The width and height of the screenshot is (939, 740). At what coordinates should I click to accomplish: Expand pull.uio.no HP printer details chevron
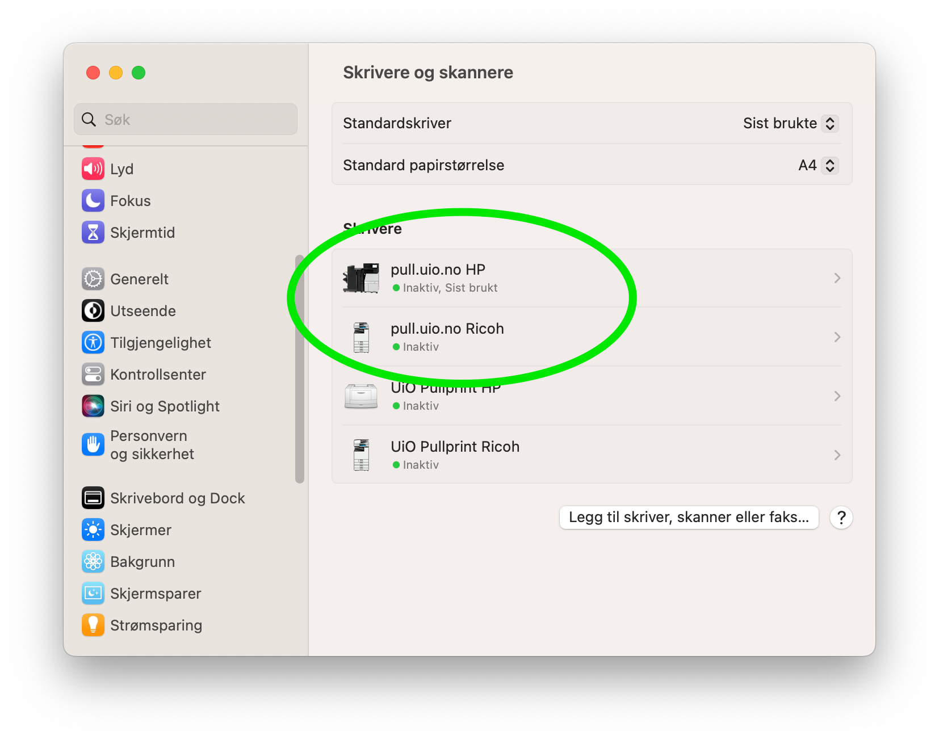point(837,278)
